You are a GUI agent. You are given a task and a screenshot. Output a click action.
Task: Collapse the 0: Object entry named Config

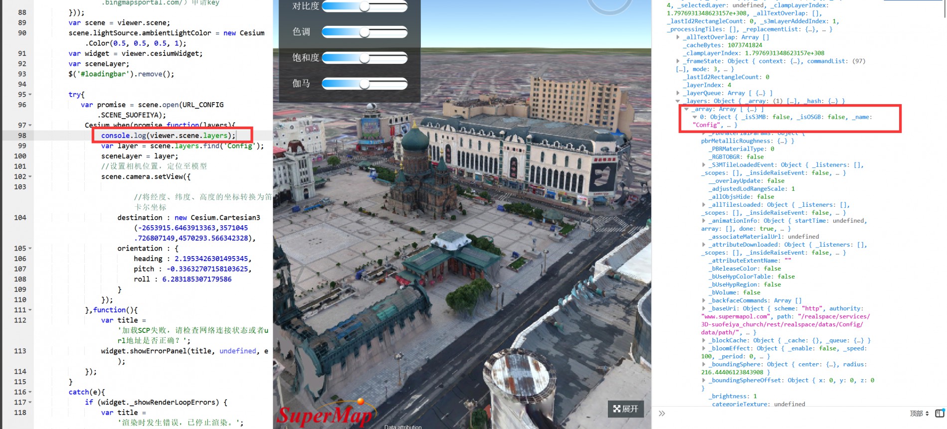point(695,117)
